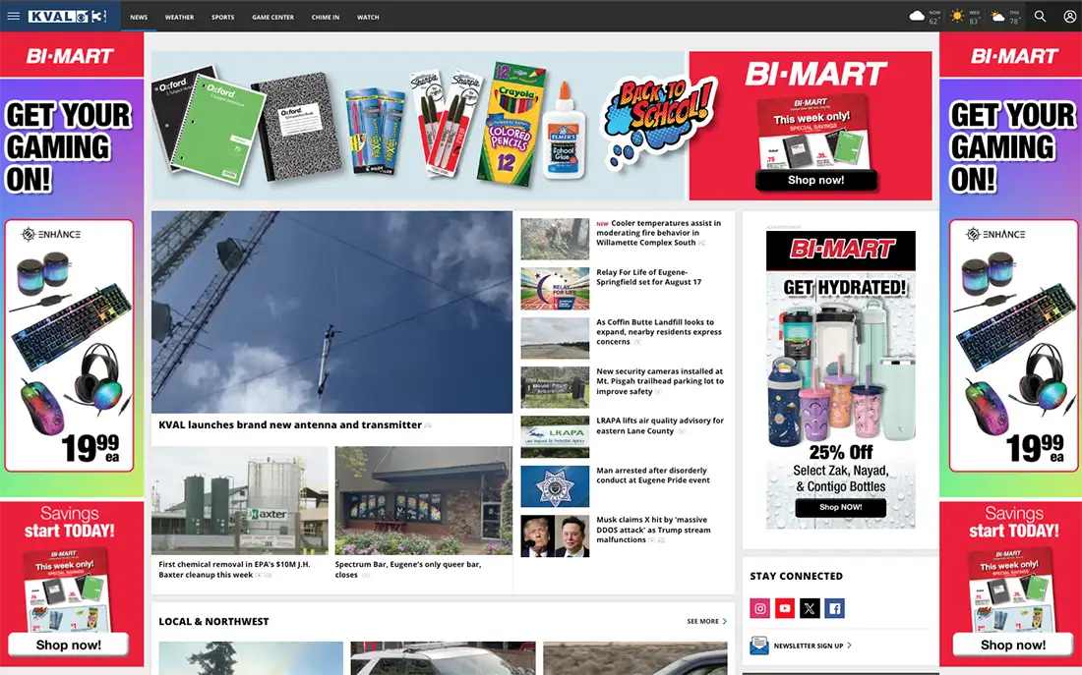This screenshot has width=1082, height=675.
Task: Click Shop now! in left Bi-Mart sidebar ad
Action: click(68, 645)
